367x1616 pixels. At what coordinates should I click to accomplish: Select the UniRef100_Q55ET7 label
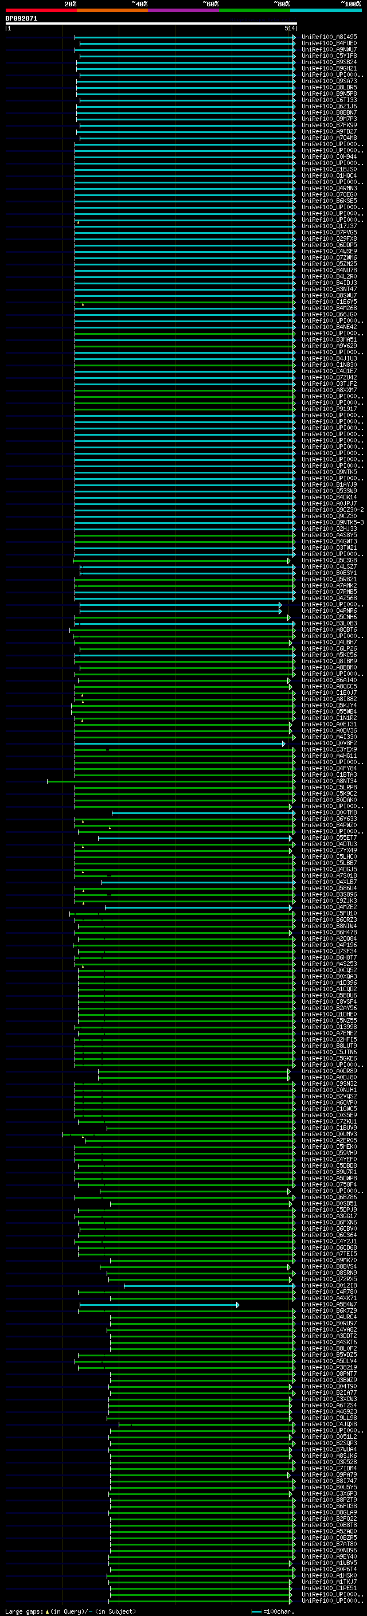click(329, 838)
